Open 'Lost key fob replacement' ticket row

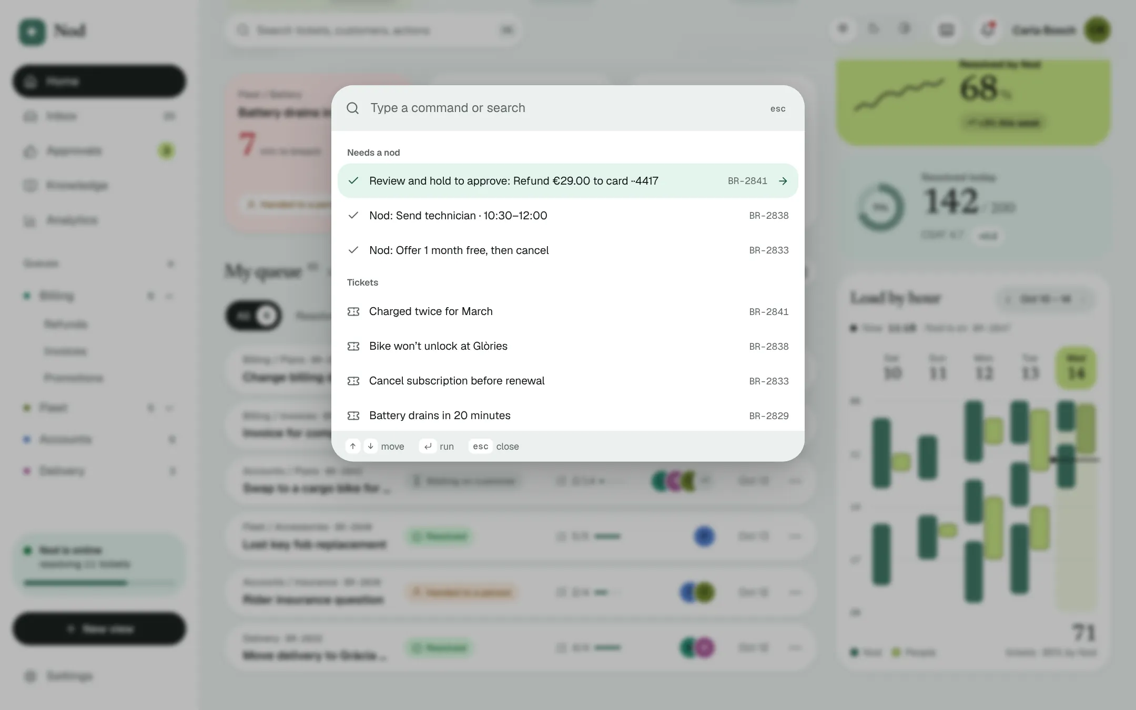tap(520, 536)
